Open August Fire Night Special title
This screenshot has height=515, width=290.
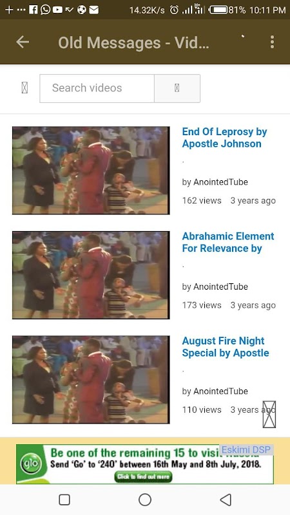[x=226, y=347]
